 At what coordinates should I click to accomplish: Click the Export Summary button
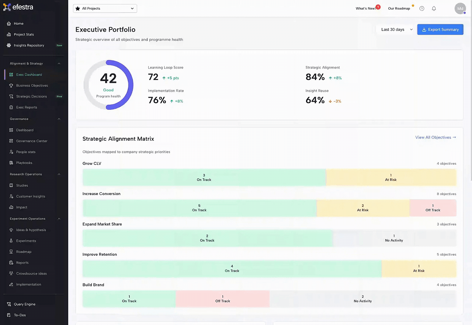click(440, 29)
